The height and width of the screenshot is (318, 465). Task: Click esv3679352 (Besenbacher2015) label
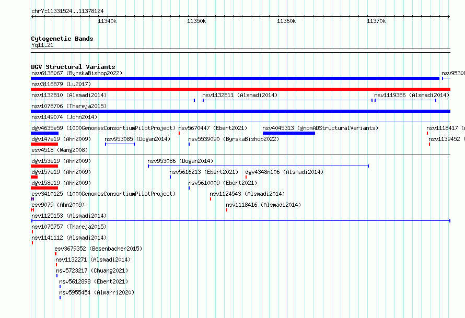[98, 249]
